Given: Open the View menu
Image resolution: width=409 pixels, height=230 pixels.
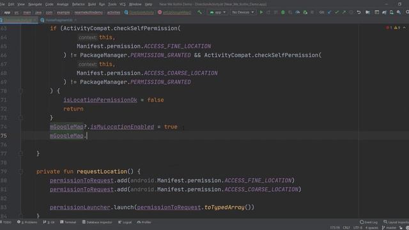Looking at the screenshot, I should [x=21, y=4].
